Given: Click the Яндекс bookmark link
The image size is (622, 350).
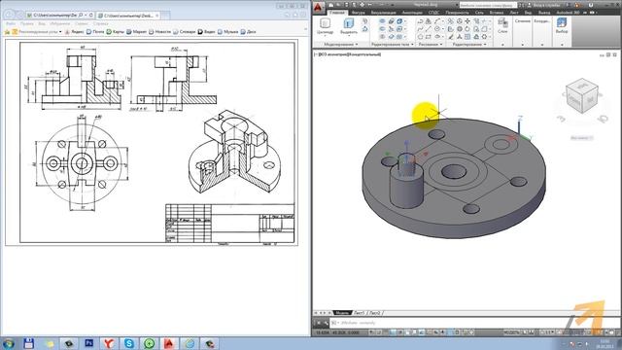Looking at the screenshot, I should point(75,32).
